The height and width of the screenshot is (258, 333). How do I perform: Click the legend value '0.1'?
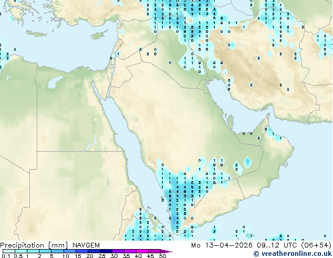(x=6, y=256)
